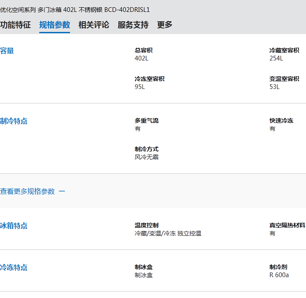Click the 总容积 label
Viewport: 306px width, 298px height.
(x=144, y=50)
